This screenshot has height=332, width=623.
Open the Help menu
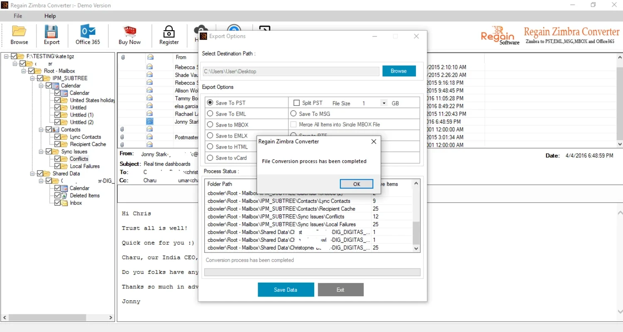coord(50,16)
